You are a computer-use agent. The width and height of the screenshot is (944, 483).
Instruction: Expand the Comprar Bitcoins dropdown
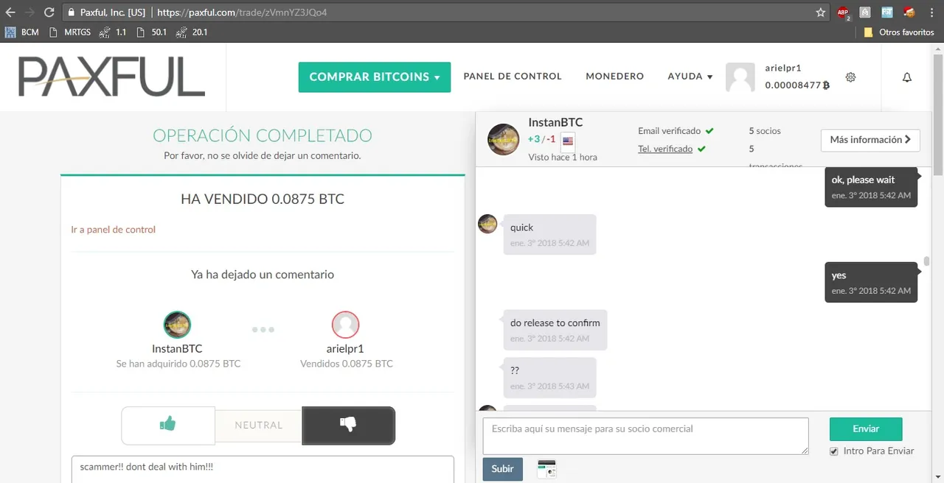374,77
